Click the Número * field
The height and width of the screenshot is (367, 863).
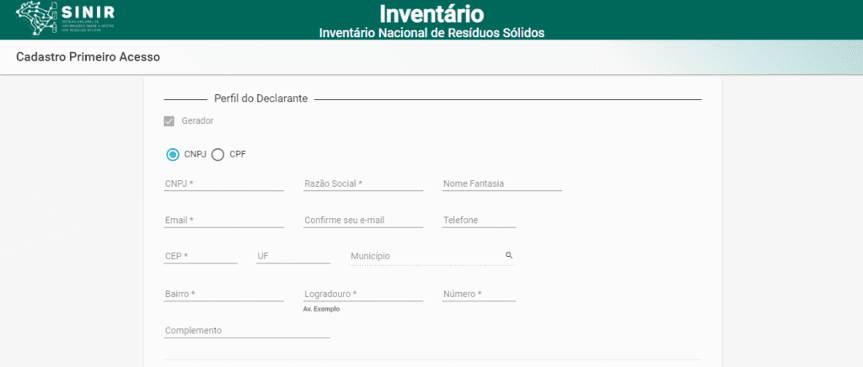479,295
